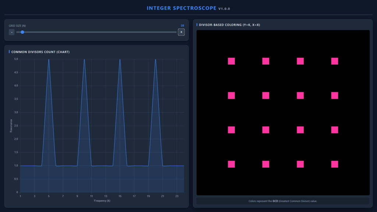Click the minus button to decrease grid size
The image size is (377, 212).
[x=12, y=32]
